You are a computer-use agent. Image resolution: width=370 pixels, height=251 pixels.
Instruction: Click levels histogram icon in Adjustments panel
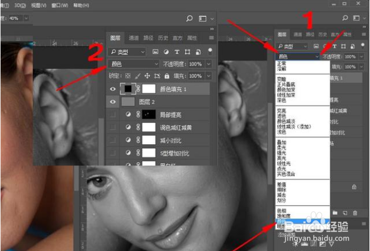[x=305, y=244]
